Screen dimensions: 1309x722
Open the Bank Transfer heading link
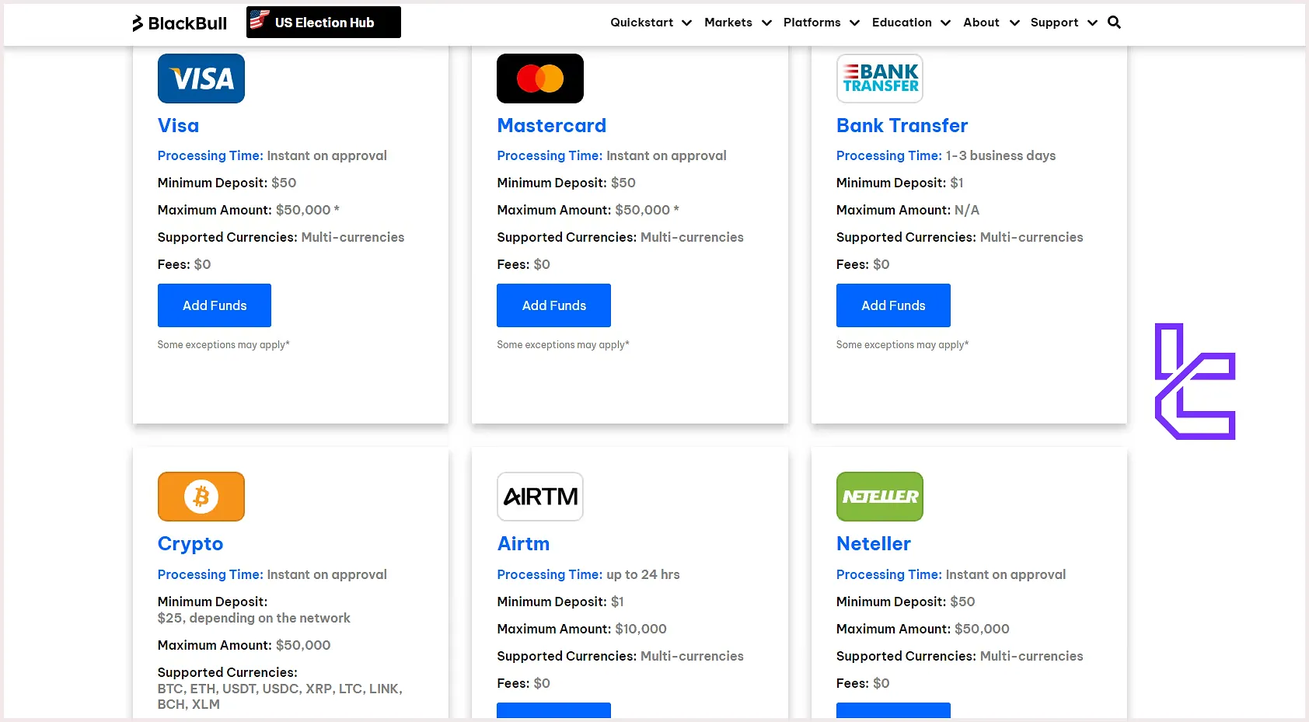[902, 126]
